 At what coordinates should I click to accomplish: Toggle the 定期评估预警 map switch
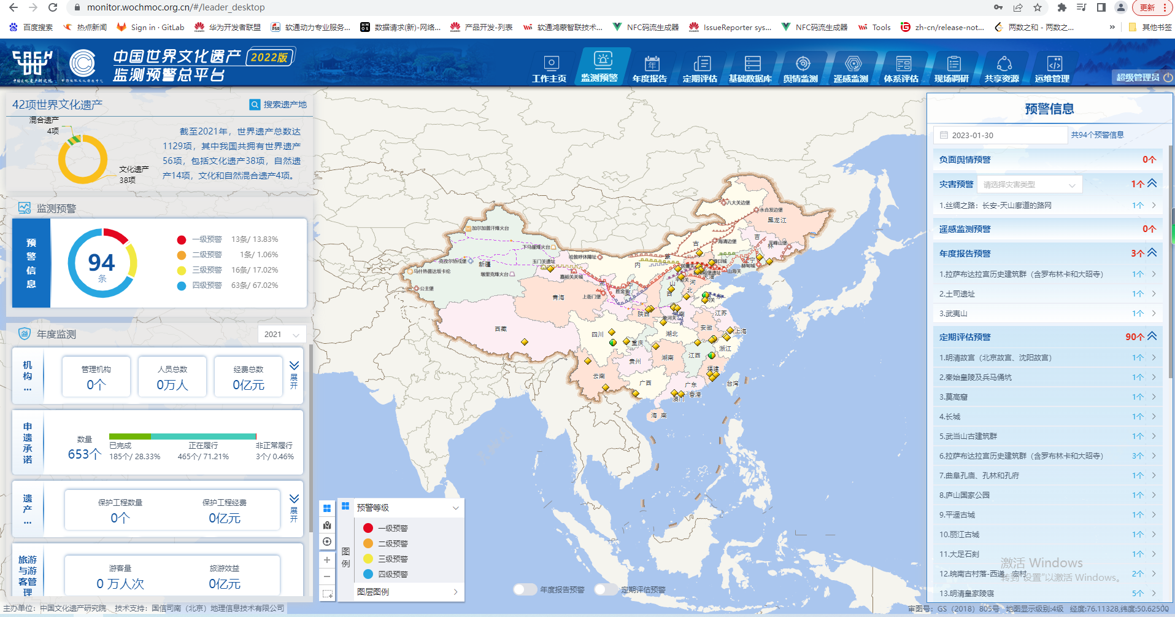pos(605,589)
